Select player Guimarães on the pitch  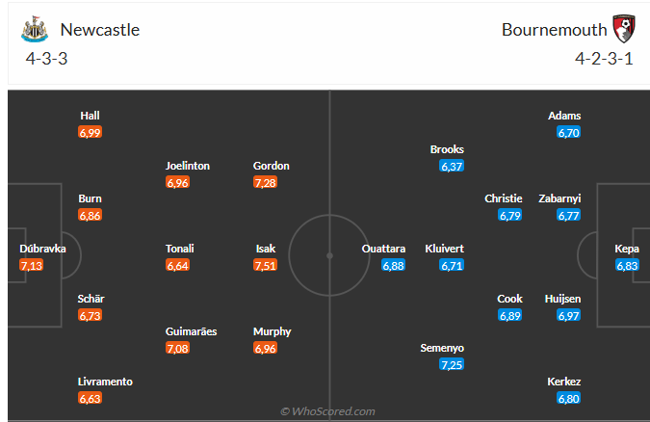pos(191,331)
